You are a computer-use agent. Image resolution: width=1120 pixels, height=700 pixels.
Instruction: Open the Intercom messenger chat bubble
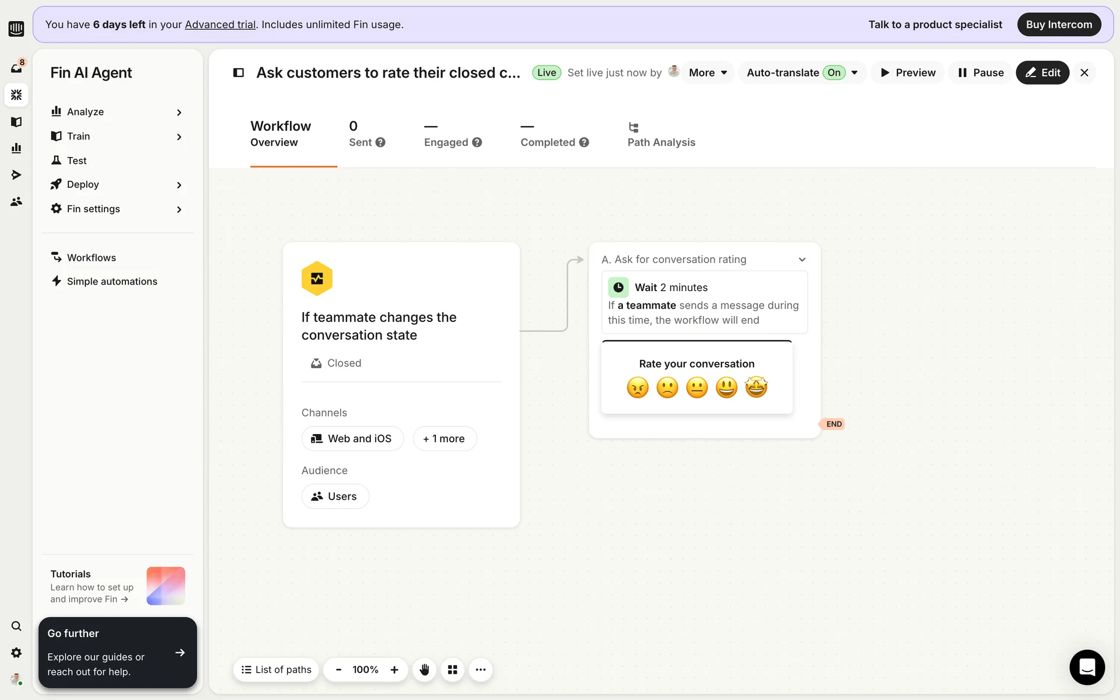pyautogui.click(x=1087, y=667)
